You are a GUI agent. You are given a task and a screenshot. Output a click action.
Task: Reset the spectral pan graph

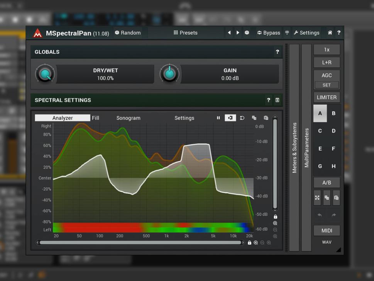point(242,118)
